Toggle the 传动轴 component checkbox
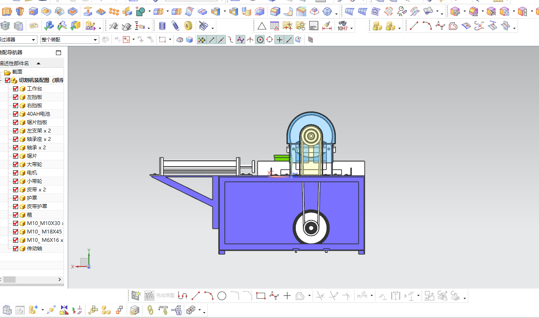 [x=16, y=249]
